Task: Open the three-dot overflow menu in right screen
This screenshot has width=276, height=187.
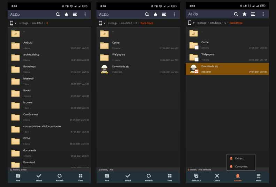Action: click(263, 14)
